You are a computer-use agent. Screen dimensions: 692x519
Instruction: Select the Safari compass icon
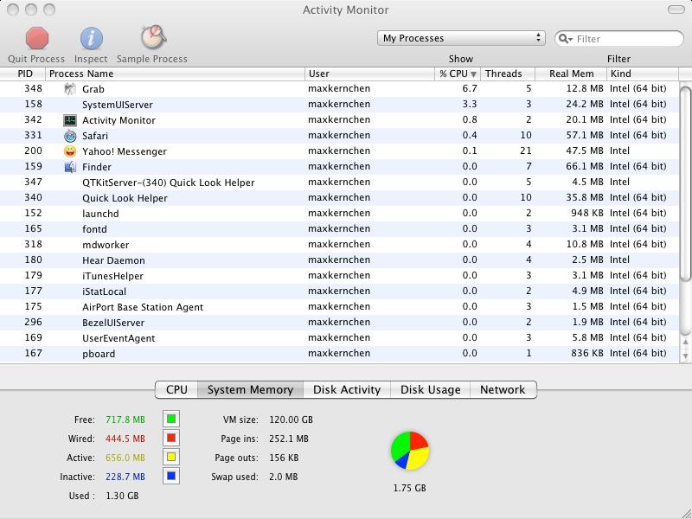point(70,136)
